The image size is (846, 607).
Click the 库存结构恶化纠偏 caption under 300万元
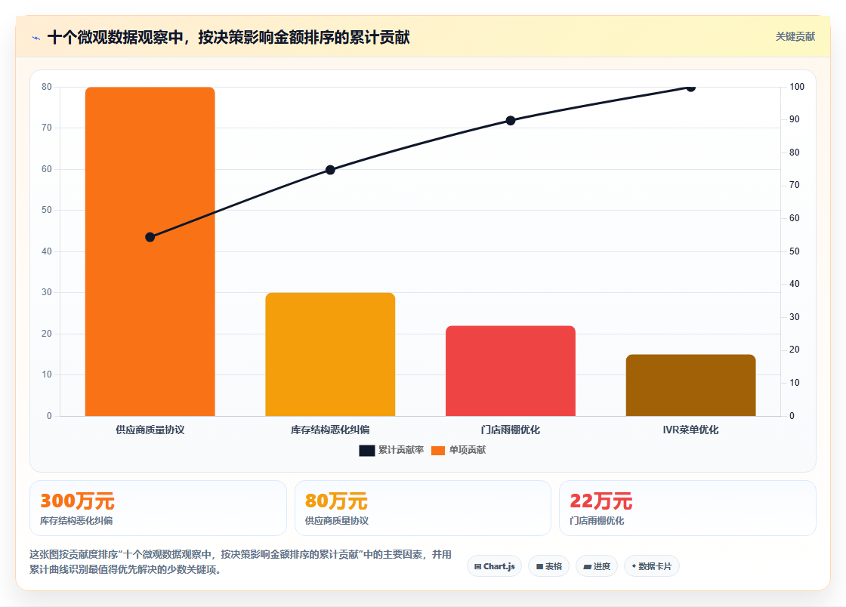[x=76, y=521]
